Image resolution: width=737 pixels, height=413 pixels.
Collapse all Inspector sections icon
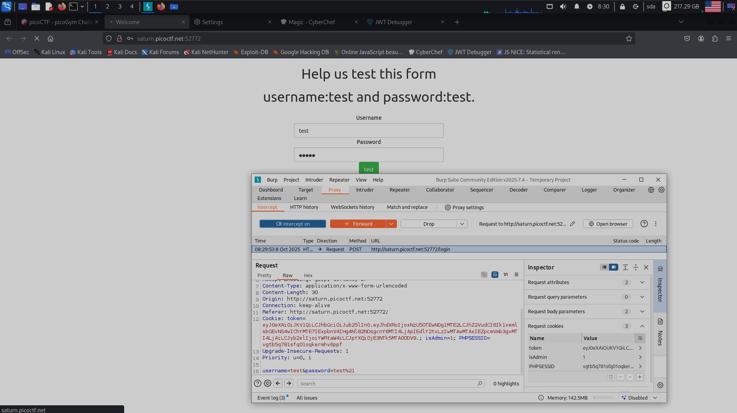coord(636,267)
